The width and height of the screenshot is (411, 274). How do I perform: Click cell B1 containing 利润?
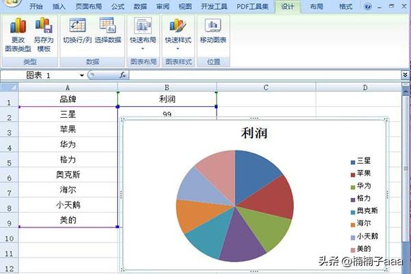[167, 99]
